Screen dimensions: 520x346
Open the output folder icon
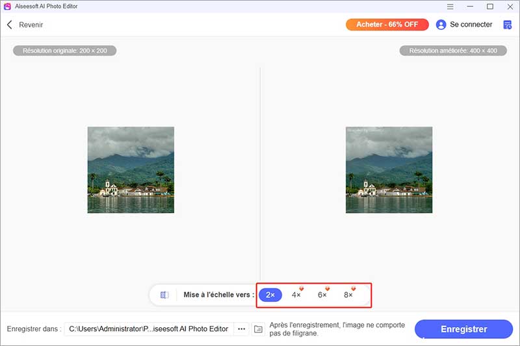tap(258, 329)
